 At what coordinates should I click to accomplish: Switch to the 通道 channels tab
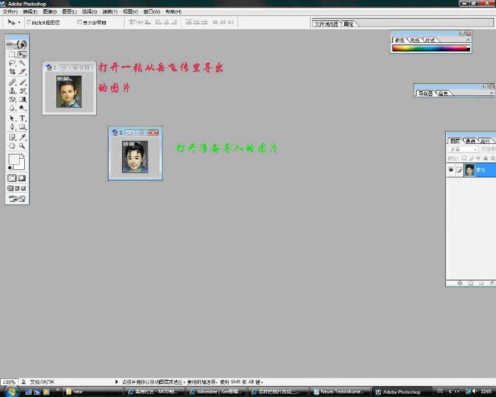pyautogui.click(x=471, y=141)
